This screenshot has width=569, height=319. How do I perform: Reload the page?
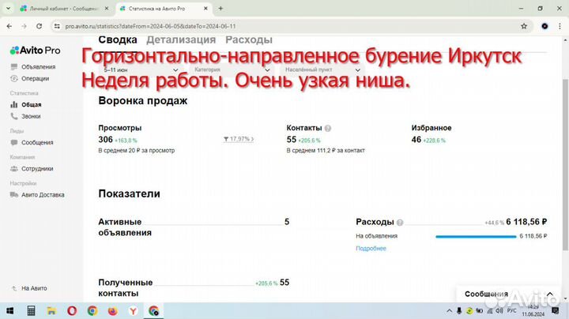[x=40, y=26]
